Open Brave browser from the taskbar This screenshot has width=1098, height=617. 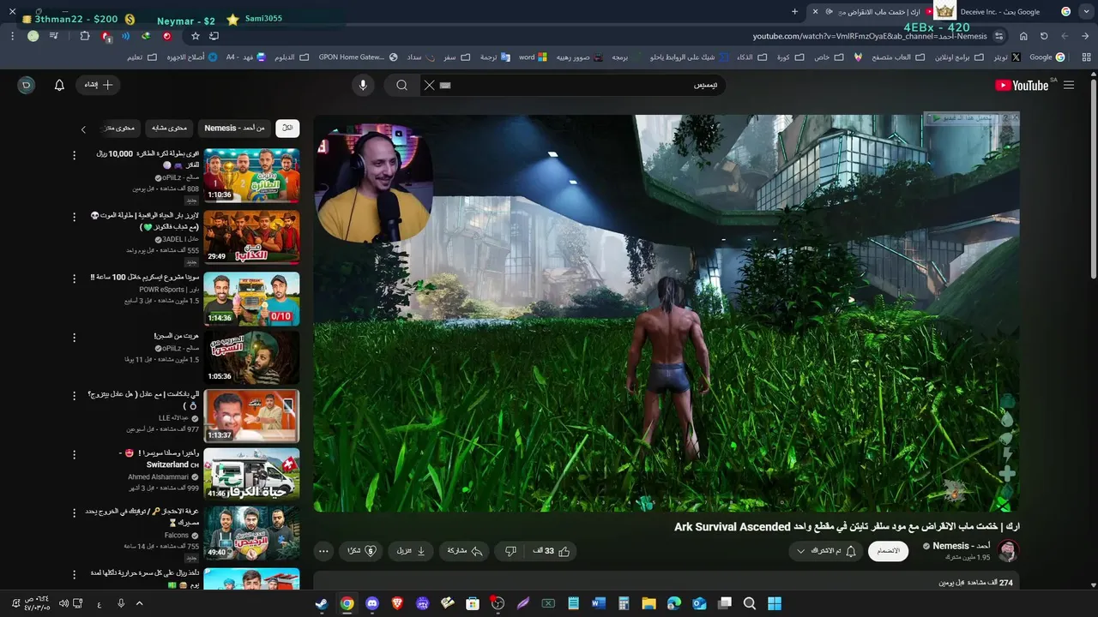(x=397, y=603)
